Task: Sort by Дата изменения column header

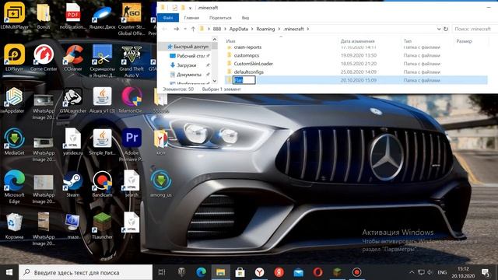Action: click(358, 41)
